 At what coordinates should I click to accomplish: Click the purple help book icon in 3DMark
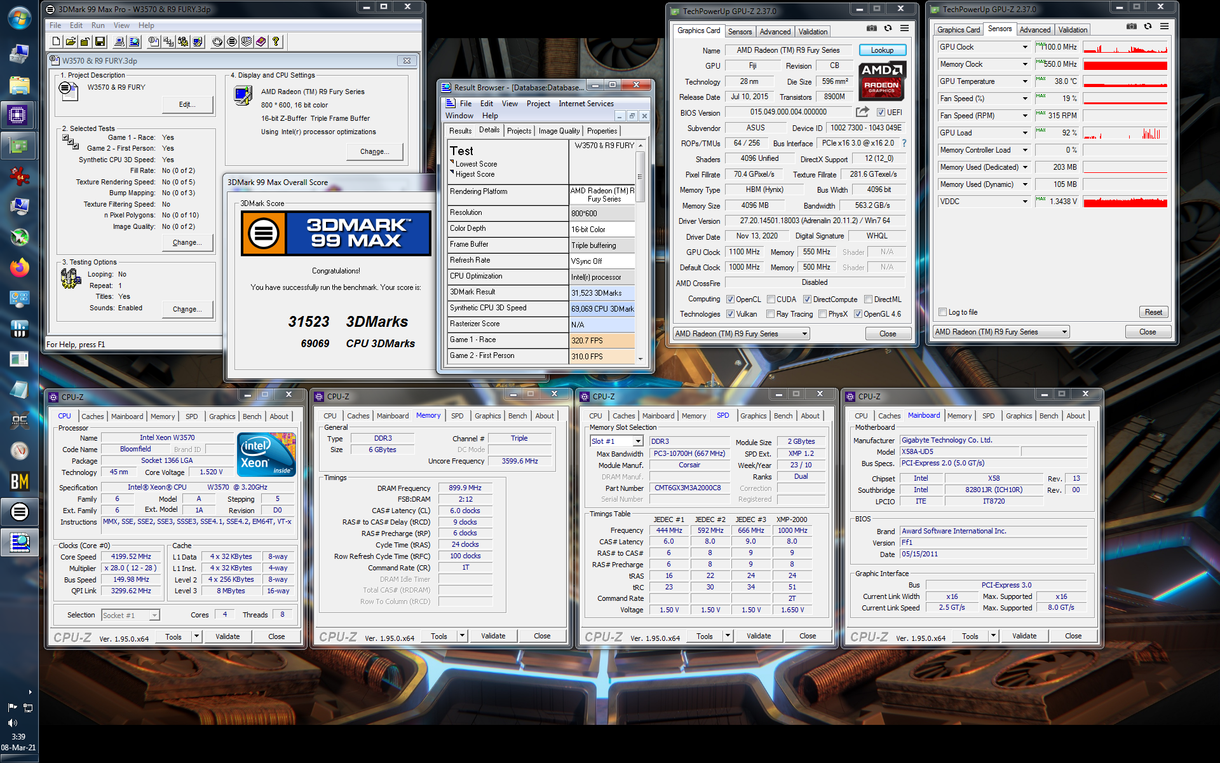coord(261,42)
